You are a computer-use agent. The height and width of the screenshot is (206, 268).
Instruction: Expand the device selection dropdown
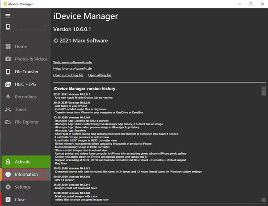pos(46,27)
